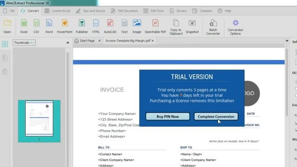Open the Help menu
The image size is (297, 167).
224,11
